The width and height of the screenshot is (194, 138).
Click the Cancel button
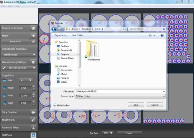[x=155, y=105]
